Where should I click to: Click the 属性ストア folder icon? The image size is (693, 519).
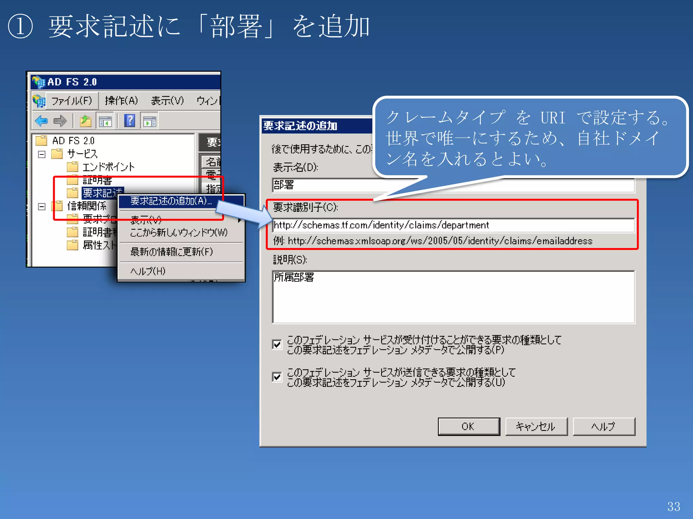(72, 245)
